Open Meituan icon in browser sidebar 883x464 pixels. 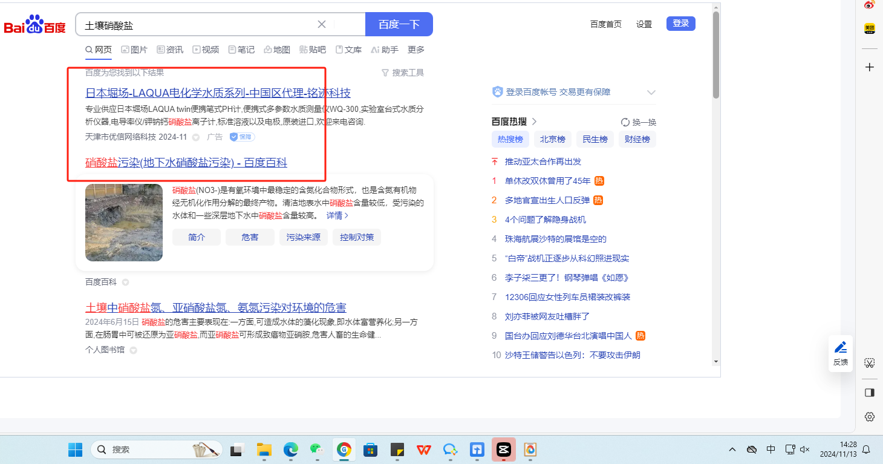coord(870,28)
